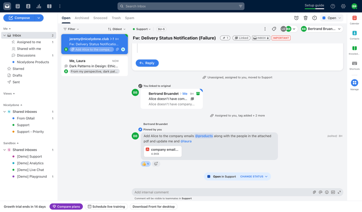Switch to the Snoozed tab
Image resolution: width=362 pixels, height=212 pixels.
click(x=100, y=18)
